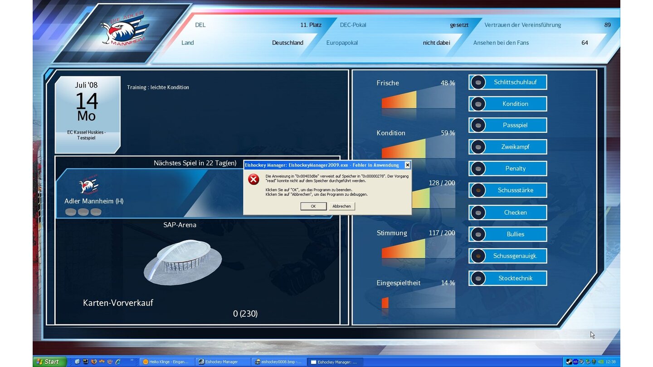Click the system clock showing 12:38

click(x=611, y=362)
